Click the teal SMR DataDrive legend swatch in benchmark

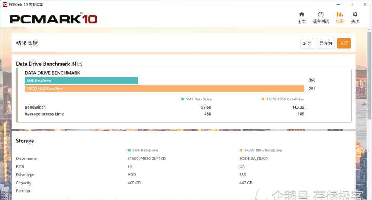click(x=182, y=99)
